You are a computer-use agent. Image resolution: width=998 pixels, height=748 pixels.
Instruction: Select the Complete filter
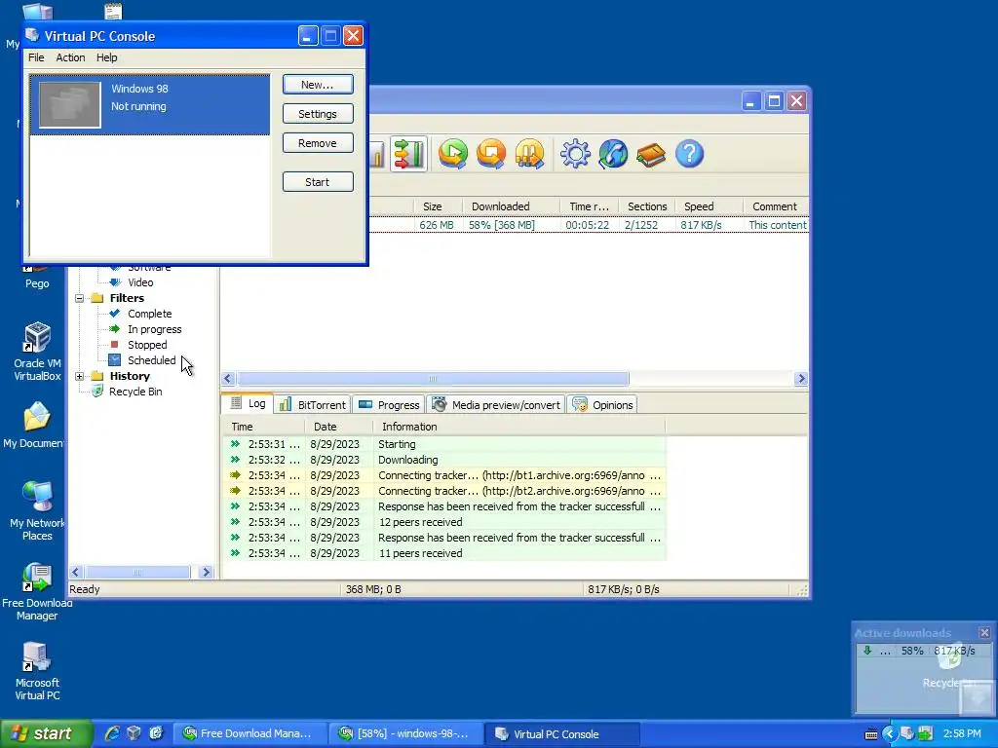click(149, 314)
